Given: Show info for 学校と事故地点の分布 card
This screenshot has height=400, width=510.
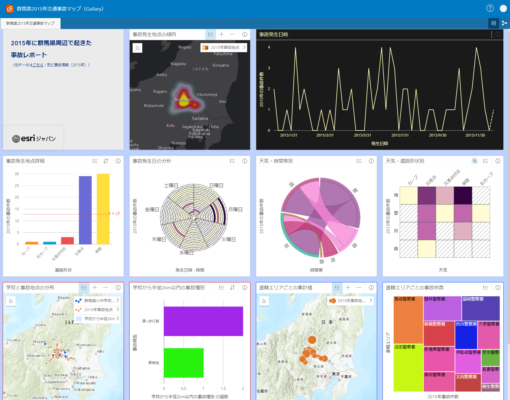Looking at the screenshot, I should (x=118, y=288).
